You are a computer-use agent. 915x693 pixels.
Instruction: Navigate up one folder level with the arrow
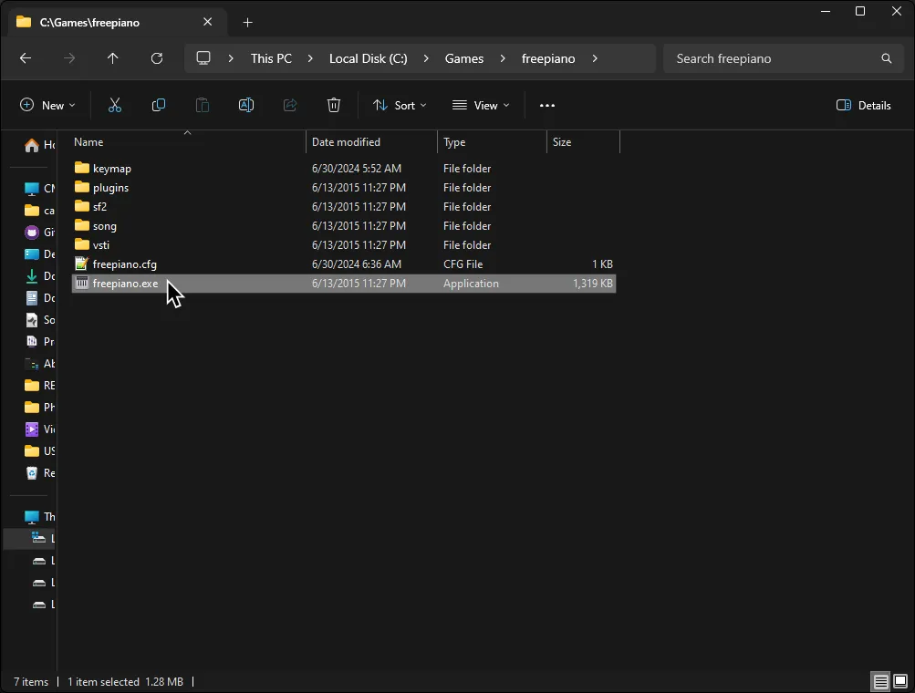(112, 58)
